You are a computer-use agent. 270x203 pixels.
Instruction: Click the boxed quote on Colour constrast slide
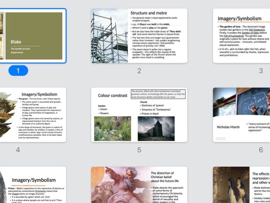click(158, 94)
